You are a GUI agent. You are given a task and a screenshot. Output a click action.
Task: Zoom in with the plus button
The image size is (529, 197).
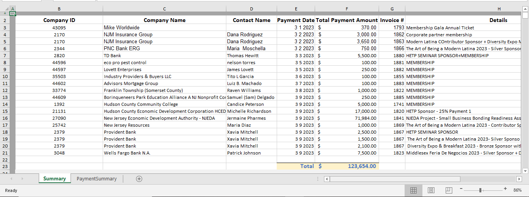tap(505, 190)
